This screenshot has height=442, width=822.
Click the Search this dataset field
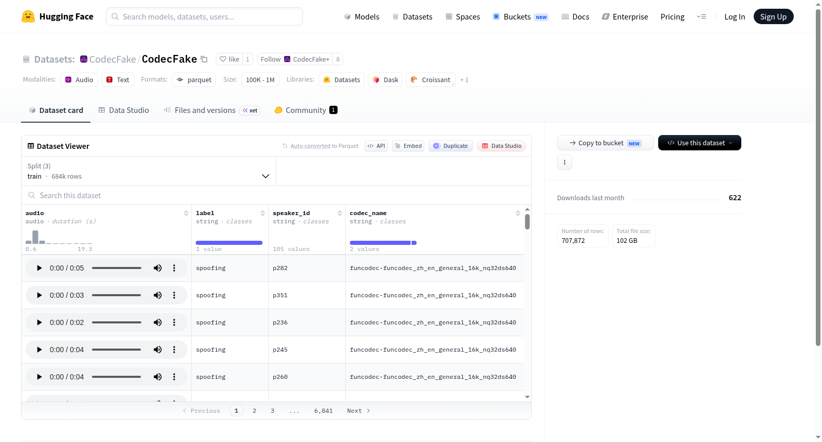coord(276,195)
